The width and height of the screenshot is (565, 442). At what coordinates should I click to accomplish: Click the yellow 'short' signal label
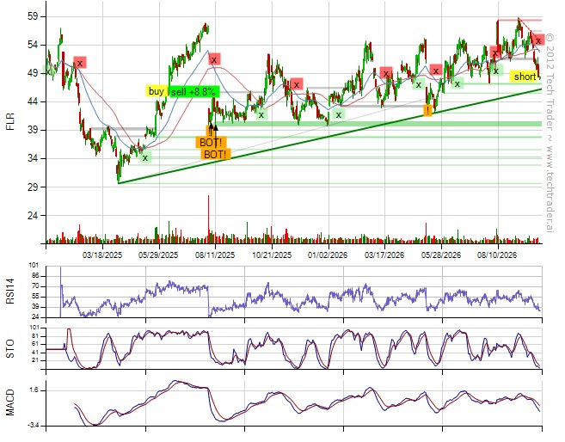coord(525,77)
